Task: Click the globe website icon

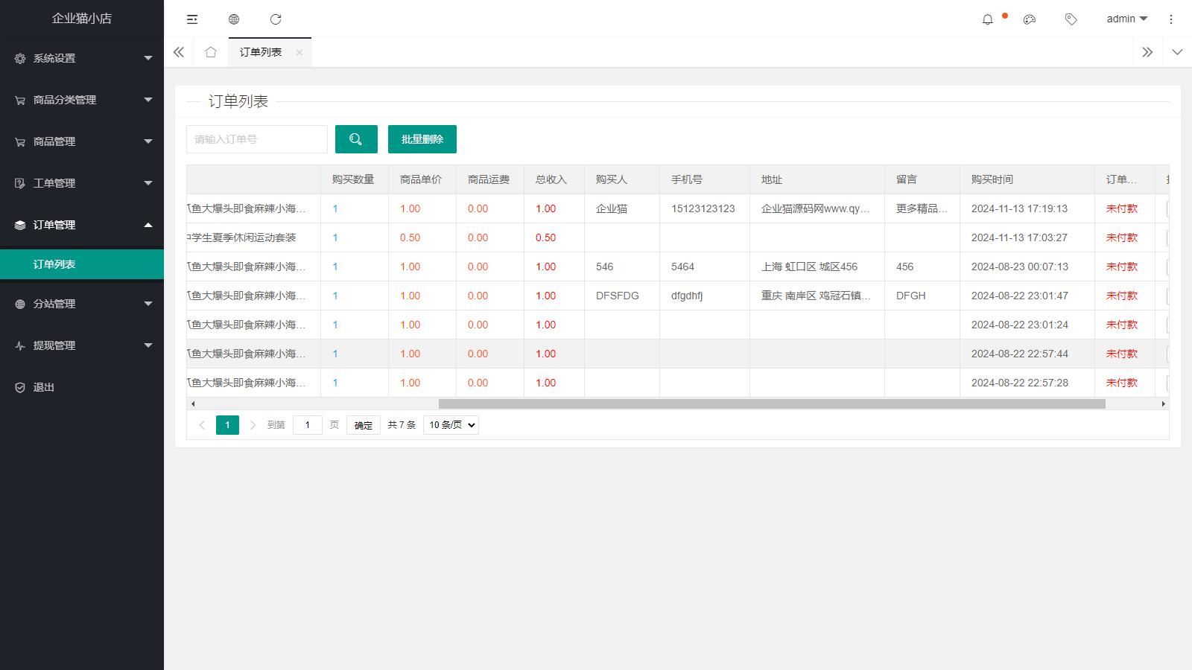Action: pyautogui.click(x=234, y=19)
